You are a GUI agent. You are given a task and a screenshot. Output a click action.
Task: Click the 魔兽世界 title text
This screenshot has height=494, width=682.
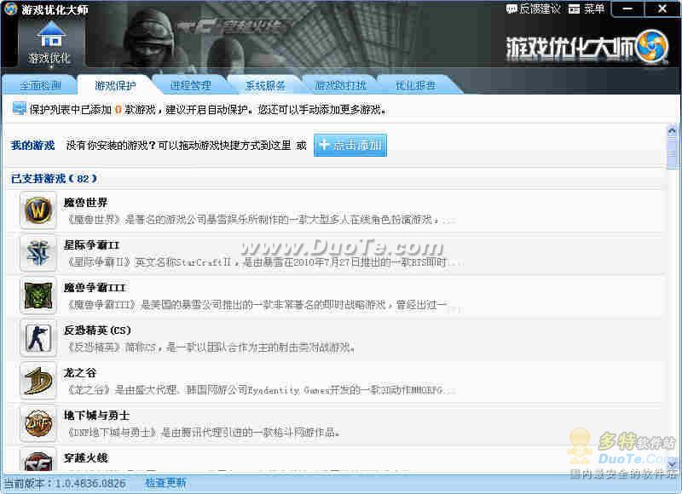pyautogui.click(x=85, y=202)
